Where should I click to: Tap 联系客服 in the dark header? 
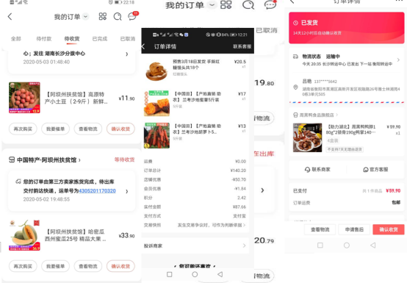(x=242, y=46)
